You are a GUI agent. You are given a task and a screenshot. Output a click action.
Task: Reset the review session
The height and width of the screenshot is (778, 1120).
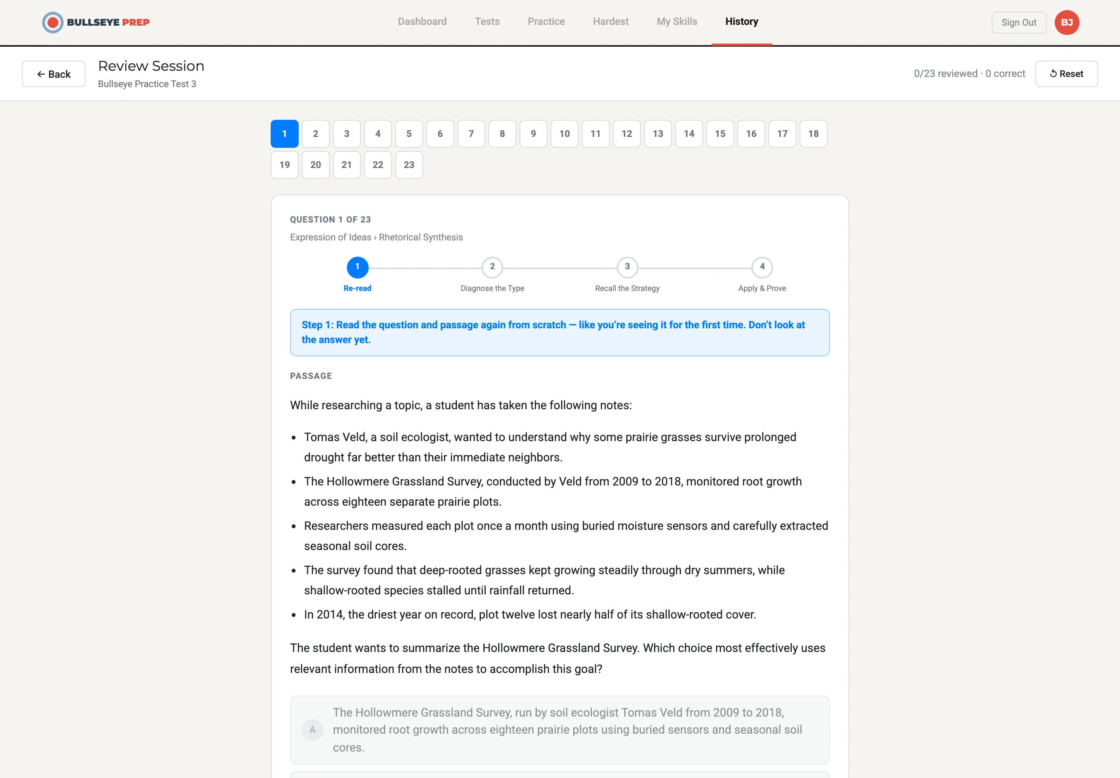tap(1066, 74)
